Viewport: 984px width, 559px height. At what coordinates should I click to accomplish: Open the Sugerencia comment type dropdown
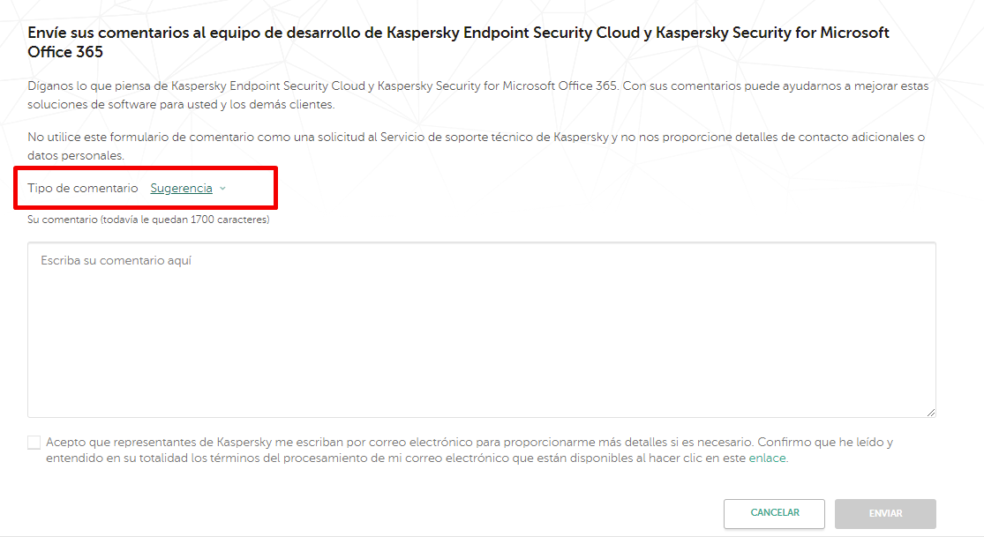click(x=181, y=189)
